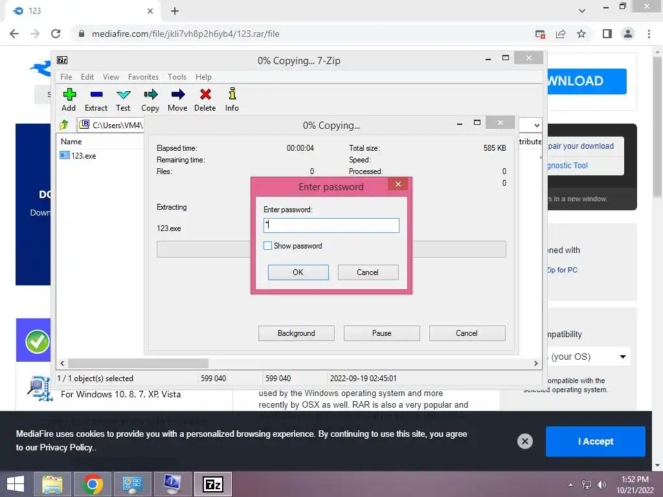Screen dimensions: 663x497
Task: Switch to 7-Zip taskbar button
Action: (x=213, y=484)
